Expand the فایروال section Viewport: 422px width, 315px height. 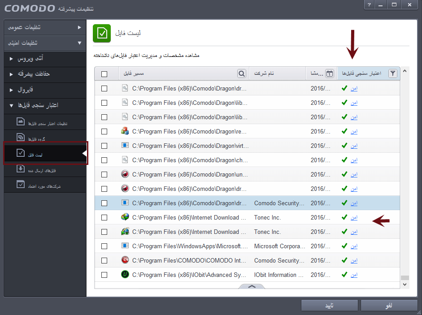tap(45, 90)
